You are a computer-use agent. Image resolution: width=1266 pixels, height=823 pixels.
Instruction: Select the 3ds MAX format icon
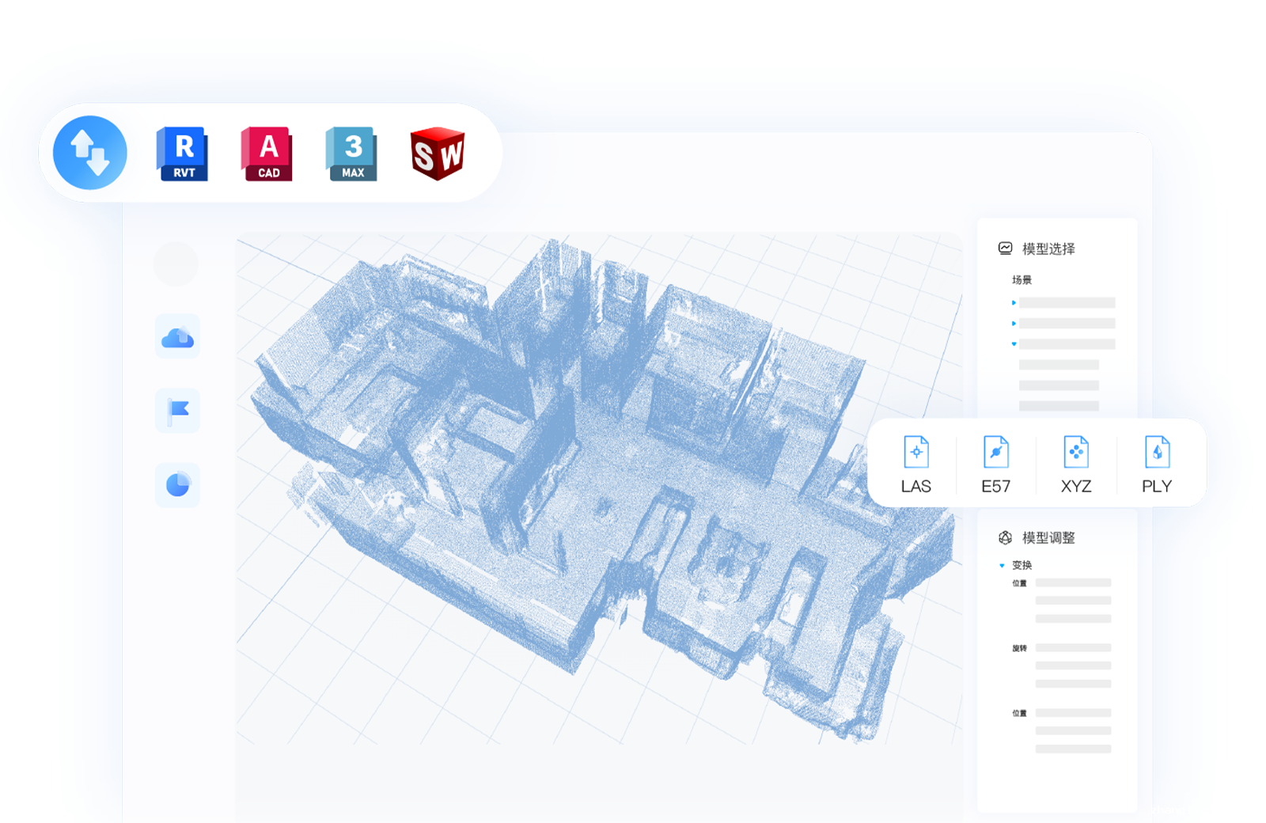point(352,154)
